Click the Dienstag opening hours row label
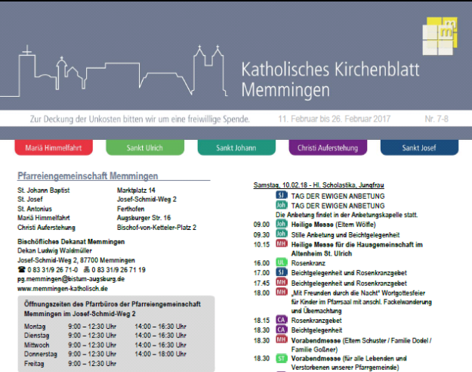Viewport: 472px width, 372px height. [x=37, y=336]
